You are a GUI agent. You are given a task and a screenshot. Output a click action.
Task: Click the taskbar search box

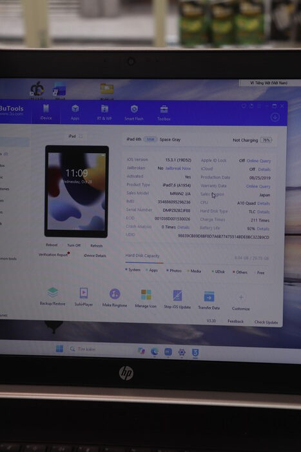click(98, 349)
